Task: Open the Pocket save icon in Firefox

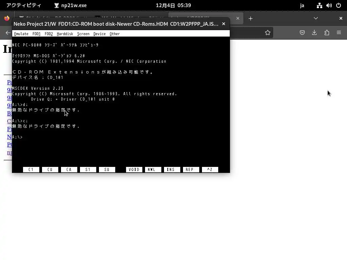Action: coord(302,33)
